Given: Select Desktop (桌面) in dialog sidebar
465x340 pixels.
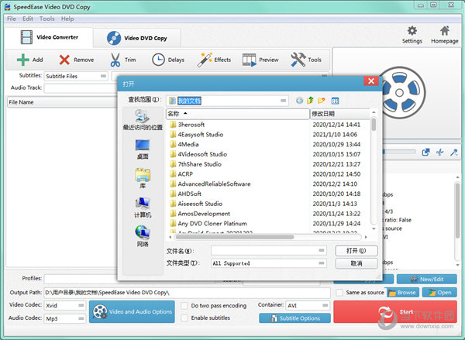Looking at the screenshot, I should 143,149.
